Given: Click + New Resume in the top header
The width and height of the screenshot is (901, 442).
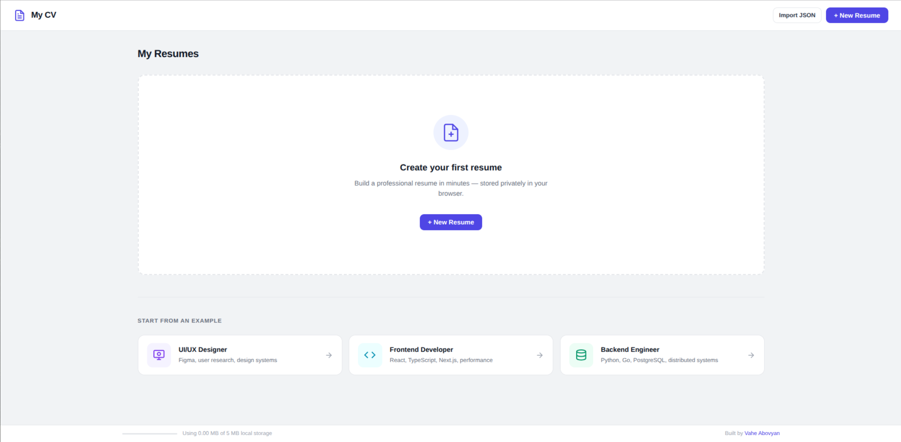Looking at the screenshot, I should point(857,15).
